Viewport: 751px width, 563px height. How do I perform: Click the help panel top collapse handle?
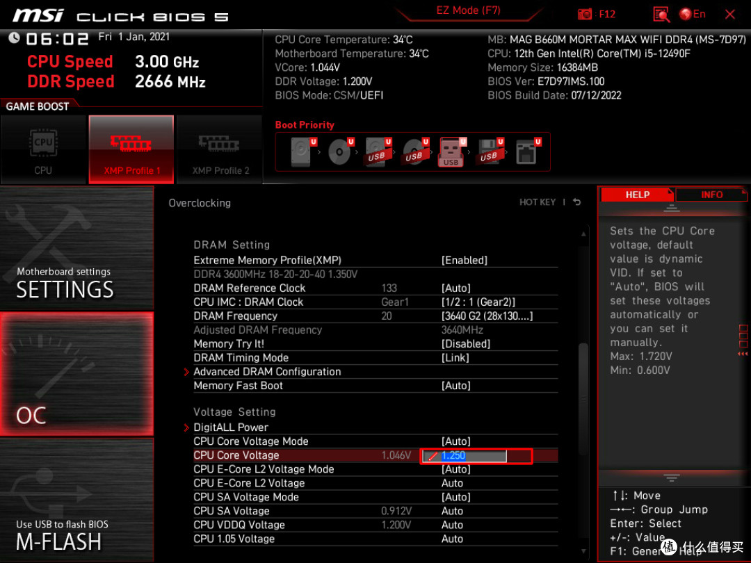[672, 208]
